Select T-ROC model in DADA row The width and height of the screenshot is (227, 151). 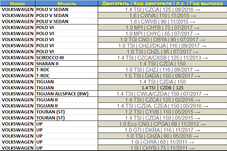pyautogui.click(x=67, y=76)
